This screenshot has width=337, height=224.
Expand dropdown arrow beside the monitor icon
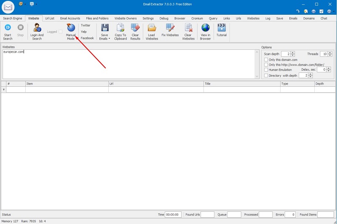tap(36, 4)
